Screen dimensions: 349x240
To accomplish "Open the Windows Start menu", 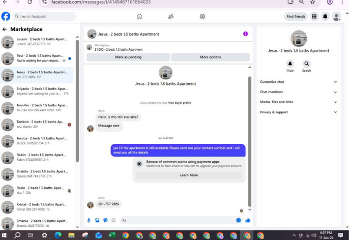I will [4, 235].
